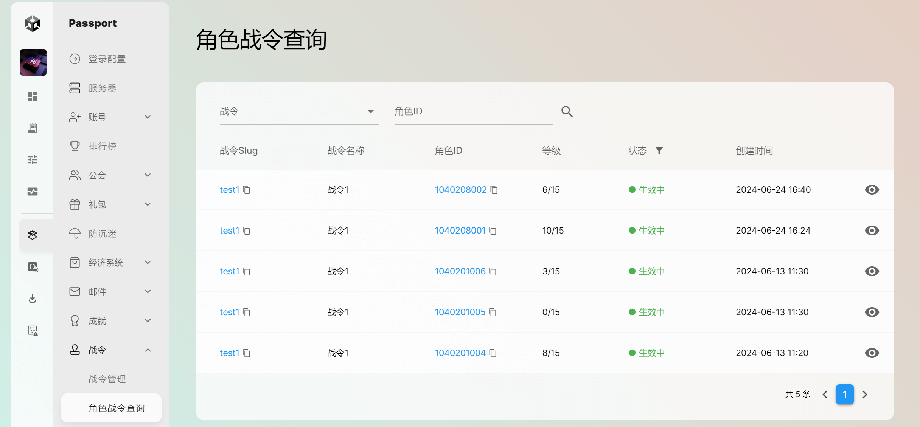Viewport: 920px width, 427px height.
Task: Open the role ID link 1040201006
Action: pyautogui.click(x=460, y=271)
